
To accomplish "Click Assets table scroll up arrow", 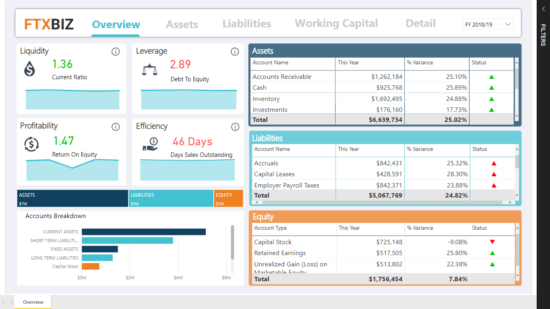I will click(x=517, y=64).
